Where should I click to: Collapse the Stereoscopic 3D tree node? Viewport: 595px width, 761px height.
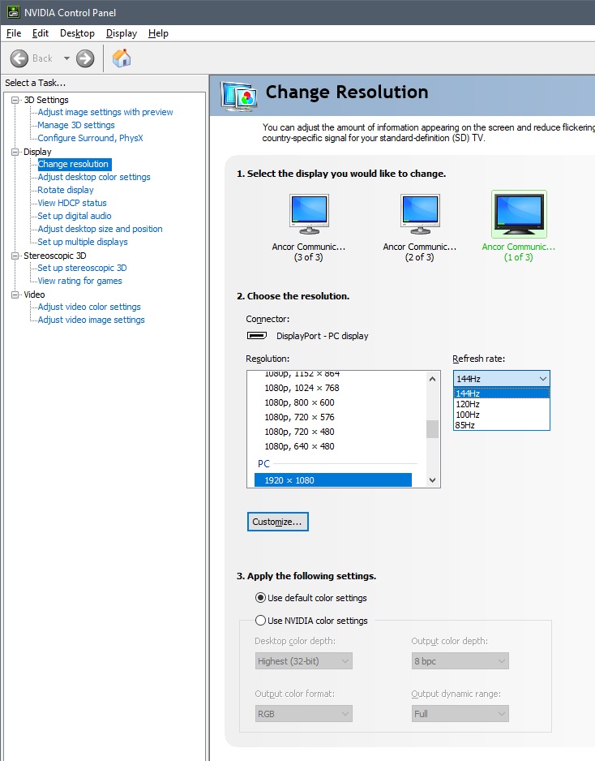pos(15,256)
